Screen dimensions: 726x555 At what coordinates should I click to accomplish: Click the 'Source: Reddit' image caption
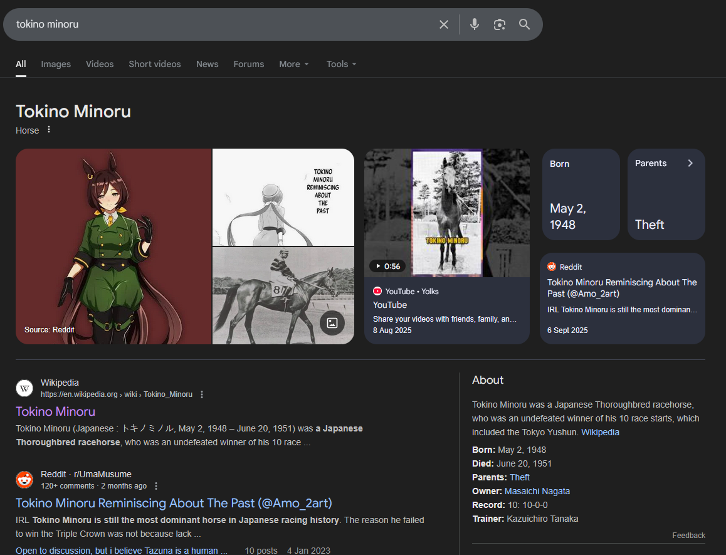(x=49, y=330)
